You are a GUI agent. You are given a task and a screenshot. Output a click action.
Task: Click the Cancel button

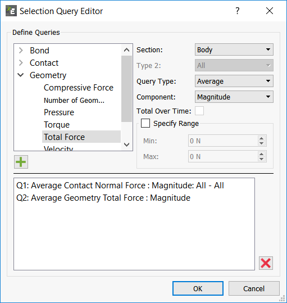coord(254,288)
